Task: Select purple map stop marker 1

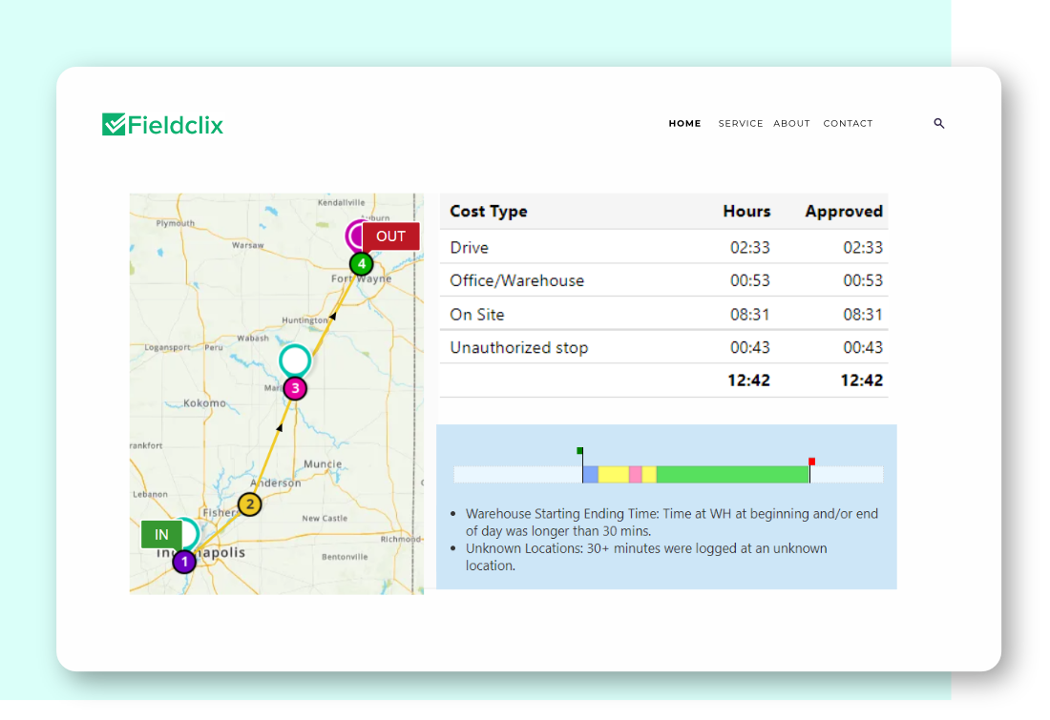Action: click(184, 562)
